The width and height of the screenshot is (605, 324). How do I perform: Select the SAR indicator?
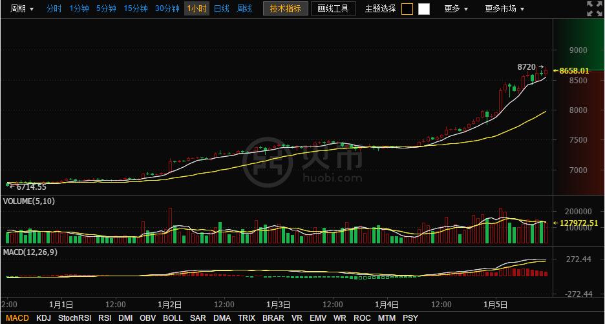pos(198,318)
